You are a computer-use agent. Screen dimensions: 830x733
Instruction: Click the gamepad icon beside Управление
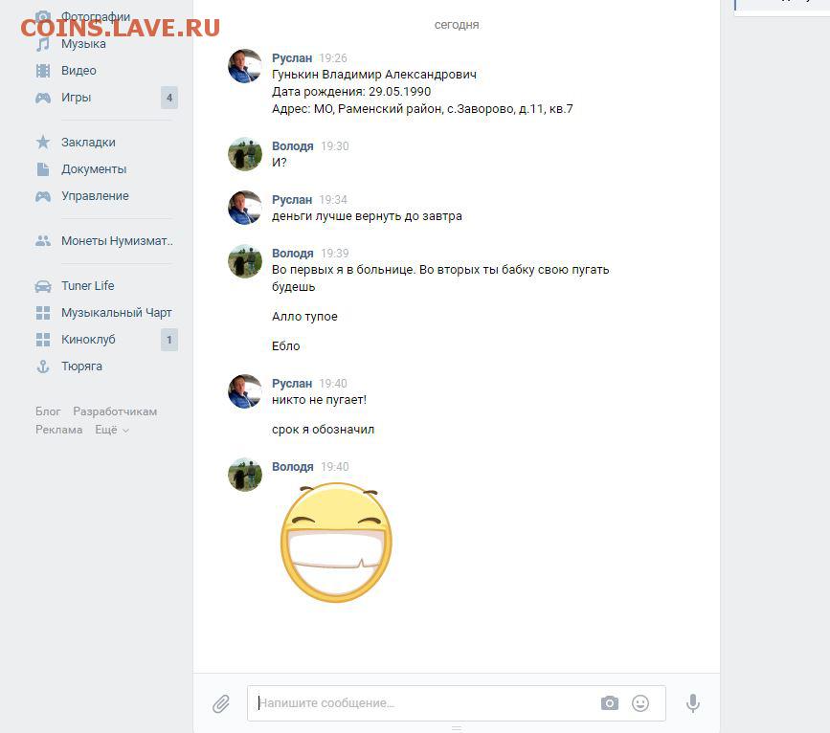(43, 196)
